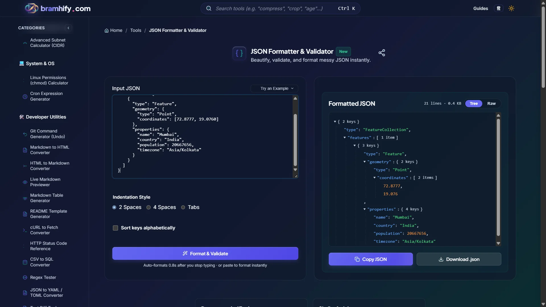Select the Tabs indentation option
Screen dimensions: 546x307
tap(183, 207)
